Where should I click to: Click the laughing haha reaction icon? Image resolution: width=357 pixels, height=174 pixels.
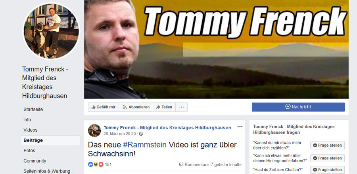(96, 165)
